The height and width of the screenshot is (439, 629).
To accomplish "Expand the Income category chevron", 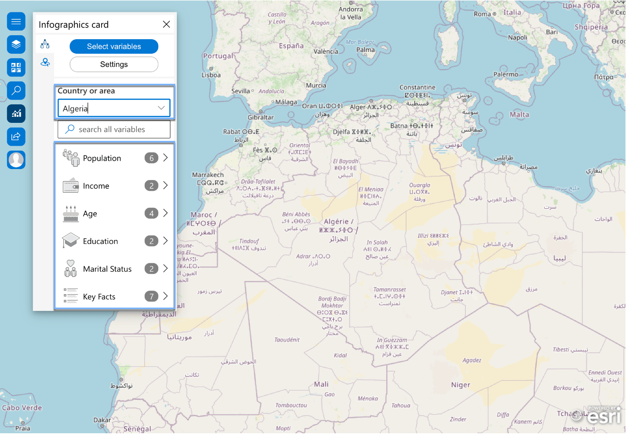I will coord(165,185).
